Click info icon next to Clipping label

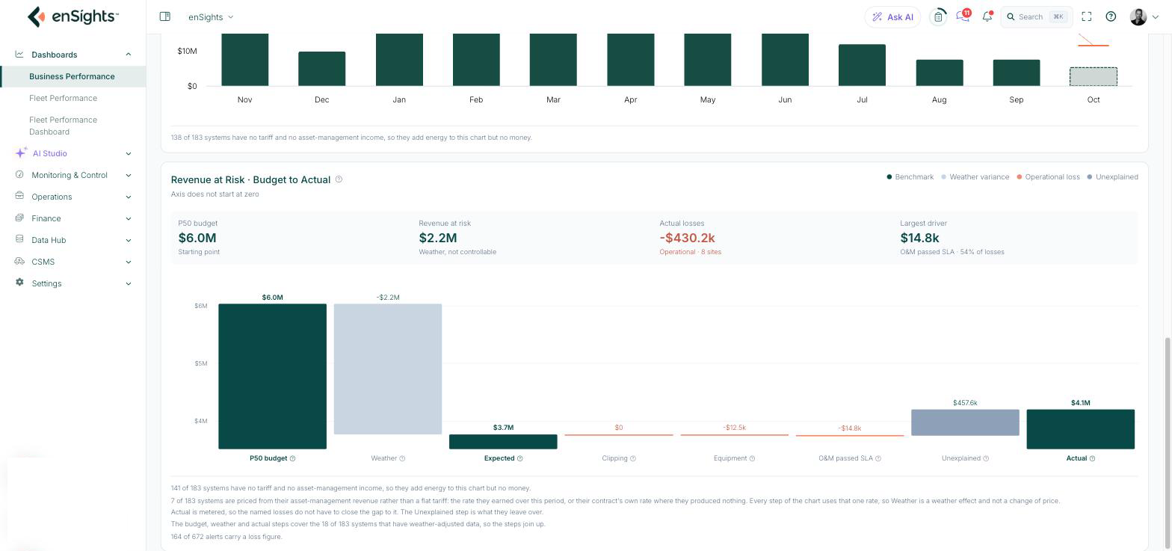click(x=633, y=458)
